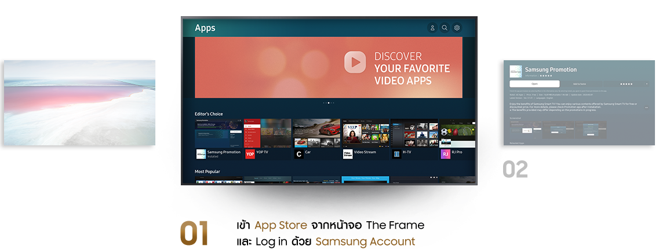This screenshot has height=249, width=659.
Task: Select the Video Stream app icon
Action: click(x=348, y=154)
